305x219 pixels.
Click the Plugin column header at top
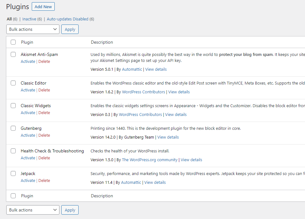[x=27, y=42]
